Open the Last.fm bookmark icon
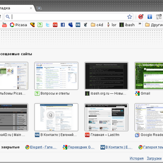This screenshot has height=163, width=163. point(55,25)
